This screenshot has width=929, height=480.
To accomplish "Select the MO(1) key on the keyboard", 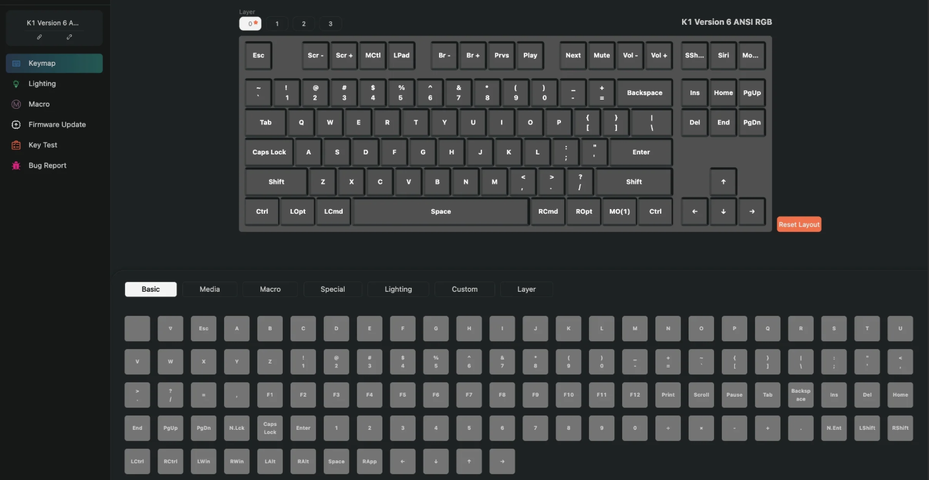I will pyautogui.click(x=620, y=212).
